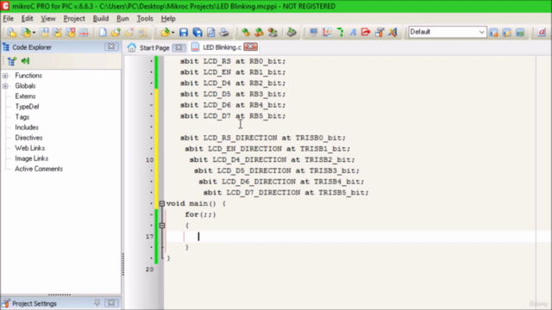Viewport: 552px width, 310px height.
Task: Open the Open File dropdown arrow
Action: (173, 33)
